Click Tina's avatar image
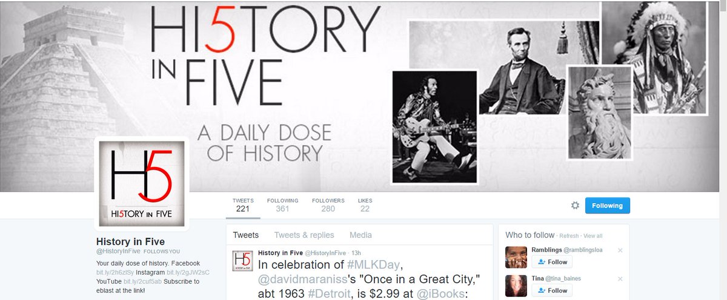This screenshot has width=727, height=300. (x=516, y=285)
